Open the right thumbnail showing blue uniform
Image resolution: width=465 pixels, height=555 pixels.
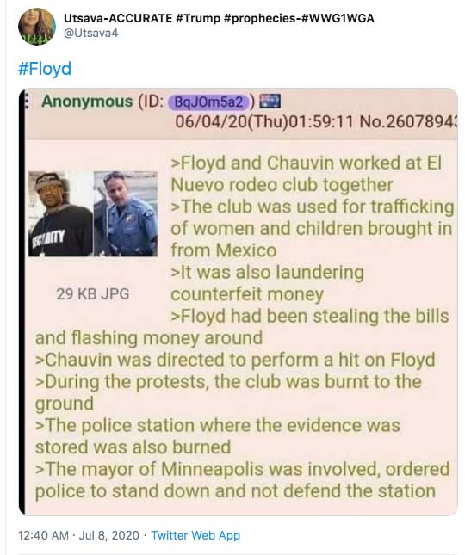coord(126,213)
